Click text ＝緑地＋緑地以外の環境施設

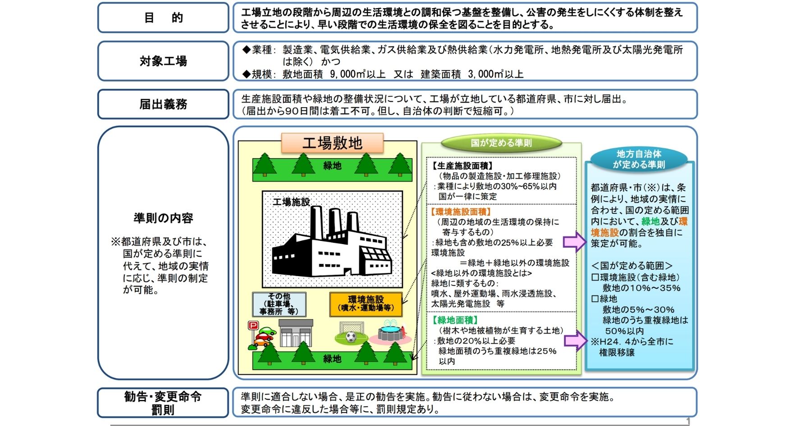click(x=514, y=263)
